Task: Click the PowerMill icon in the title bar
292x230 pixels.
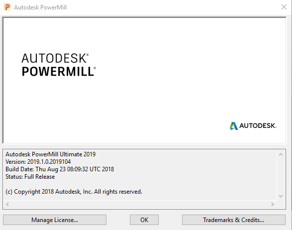Action: point(7,7)
